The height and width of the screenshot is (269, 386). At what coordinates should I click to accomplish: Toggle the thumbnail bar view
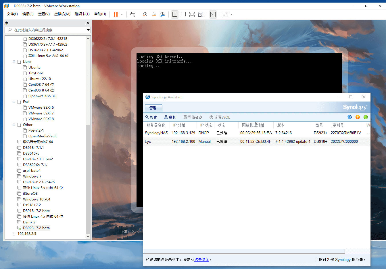pyautogui.click(x=183, y=14)
